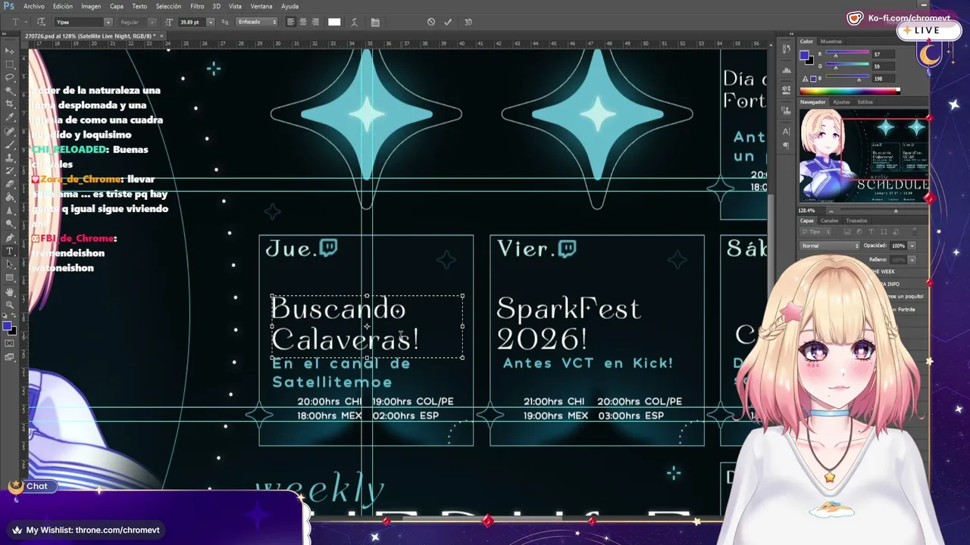Viewport: 970px width, 545px height.
Task: Toggle Quick Mask mode
Action: [10, 343]
